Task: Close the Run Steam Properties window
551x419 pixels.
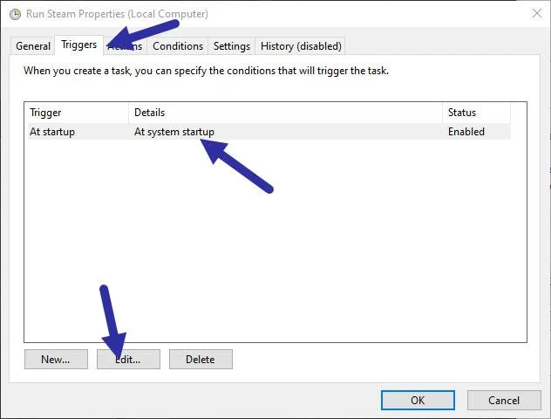Action: (536, 14)
